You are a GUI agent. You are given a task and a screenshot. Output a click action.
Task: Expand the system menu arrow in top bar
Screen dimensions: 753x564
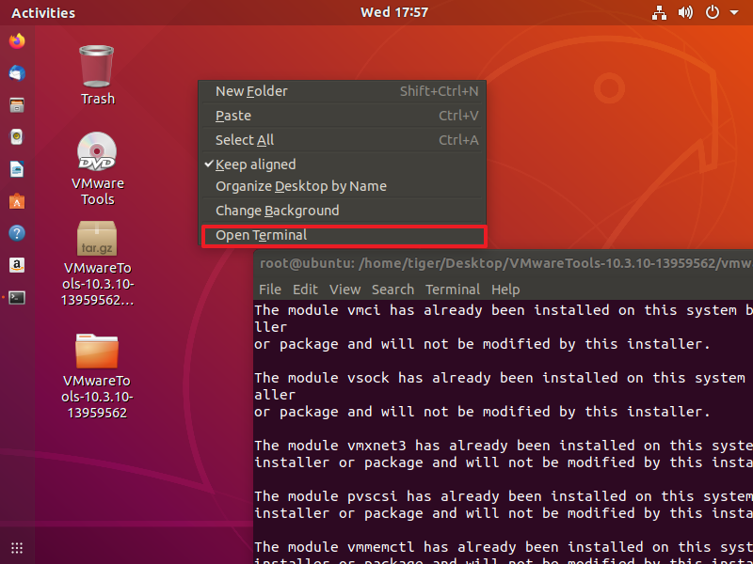click(x=734, y=13)
